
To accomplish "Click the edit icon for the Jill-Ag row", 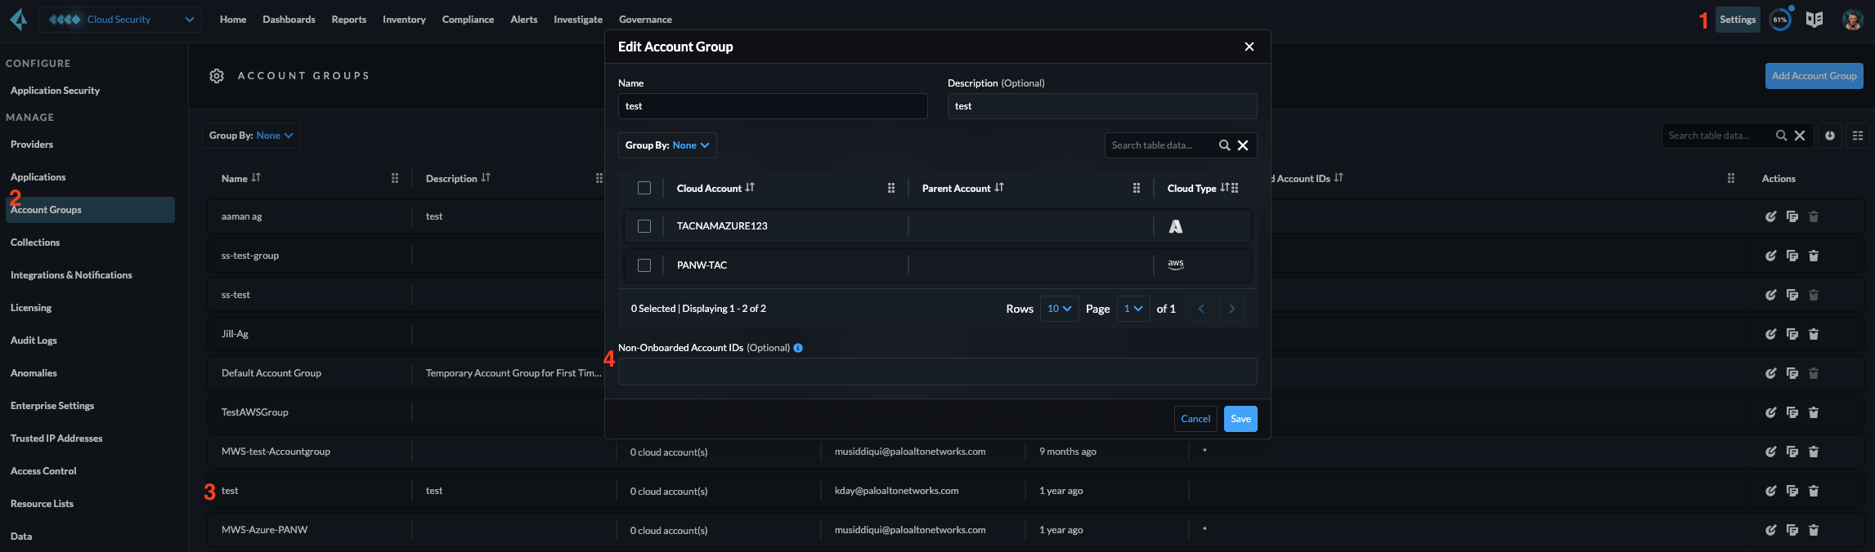I will [x=1770, y=334].
